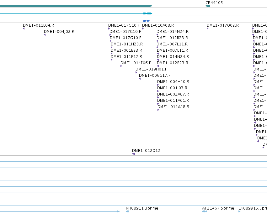
Task: Select the AT21467.5prime label
Action: pos(218,208)
